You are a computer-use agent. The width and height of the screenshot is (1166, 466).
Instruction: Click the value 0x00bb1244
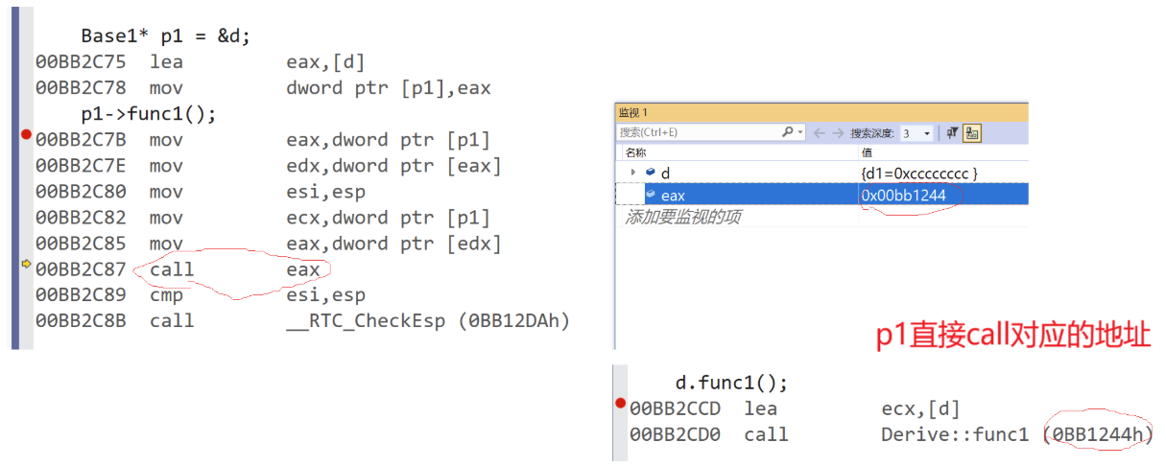(904, 196)
